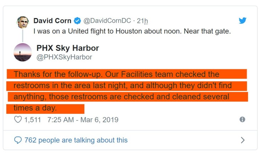The height and width of the screenshot is (157, 261).
Task: Visit the @DavidCornDC handle
Action: [x=106, y=21]
